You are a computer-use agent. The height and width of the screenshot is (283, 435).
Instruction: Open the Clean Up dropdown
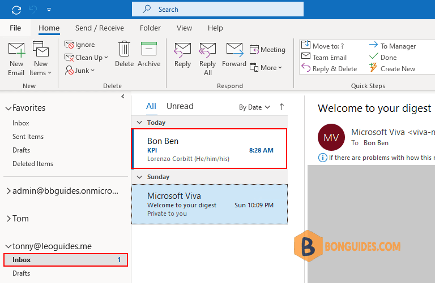(x=86, y=58)
